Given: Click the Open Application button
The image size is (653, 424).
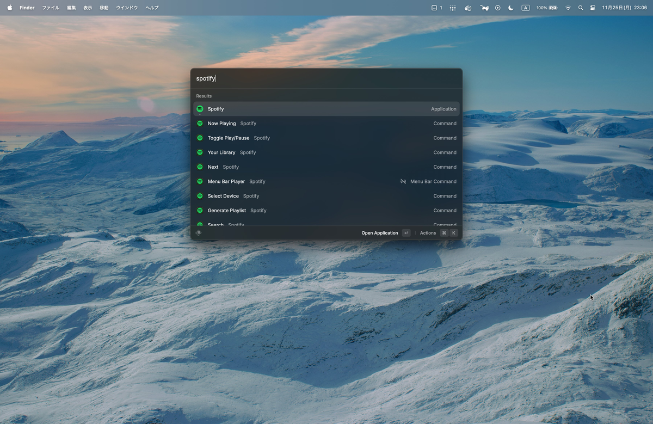Looking at the screenshot, I should coord(386,233).
